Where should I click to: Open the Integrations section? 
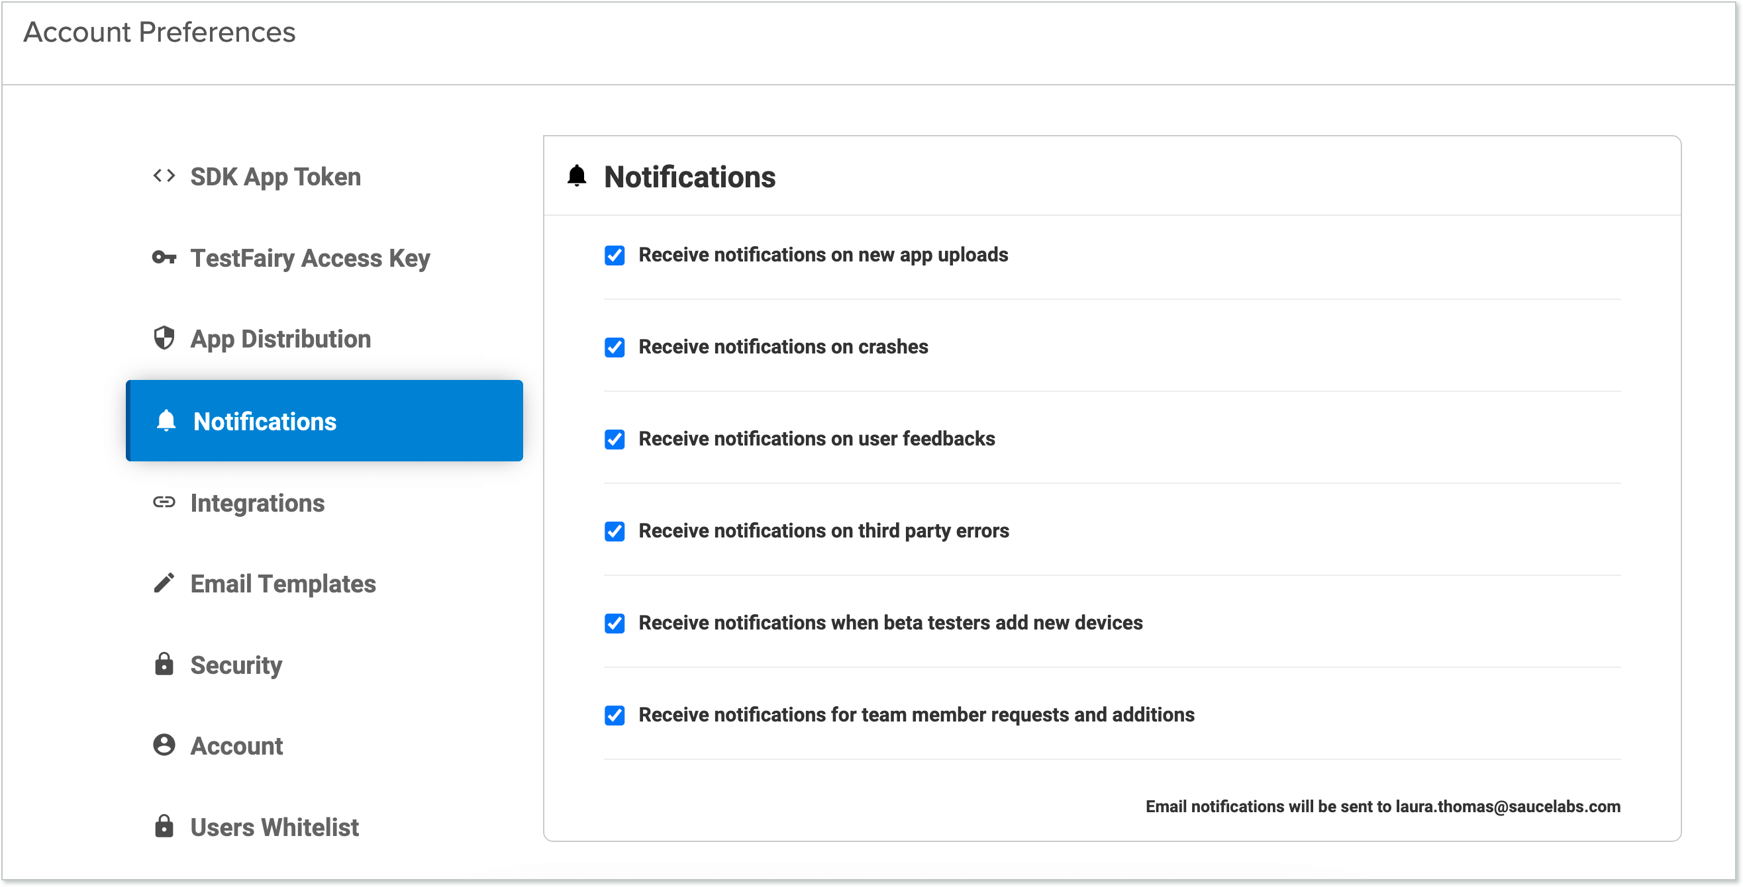point(256,502)
